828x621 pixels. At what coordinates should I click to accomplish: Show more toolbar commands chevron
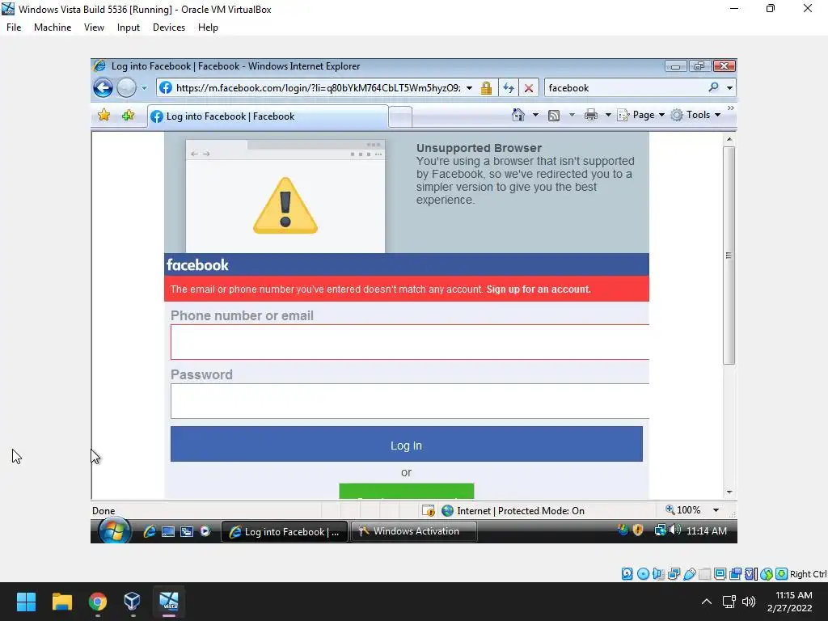point(731,108)
